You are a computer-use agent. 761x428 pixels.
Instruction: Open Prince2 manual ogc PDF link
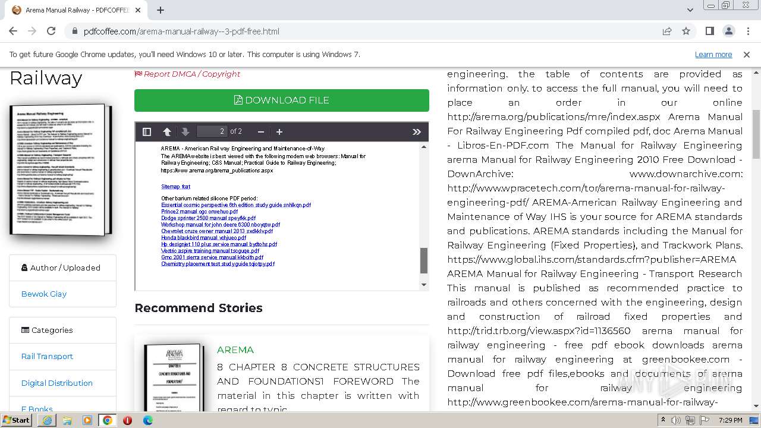[x=199, y=212]
